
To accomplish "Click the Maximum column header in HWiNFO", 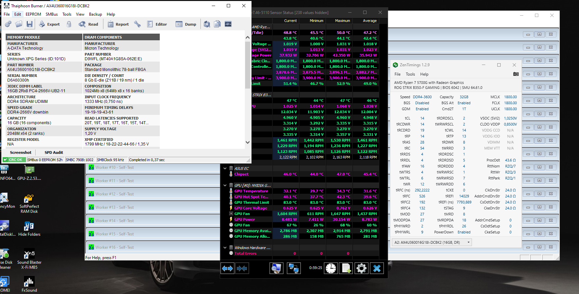I will [x=343, y=21].
